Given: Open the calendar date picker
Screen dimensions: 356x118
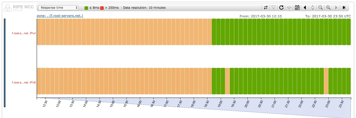Looking at the screenshot, I should pyautogui.click(x=297, y=8).
